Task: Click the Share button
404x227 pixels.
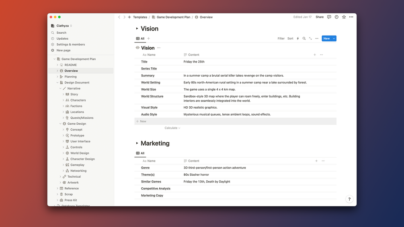Action: [x=320, y=17]
